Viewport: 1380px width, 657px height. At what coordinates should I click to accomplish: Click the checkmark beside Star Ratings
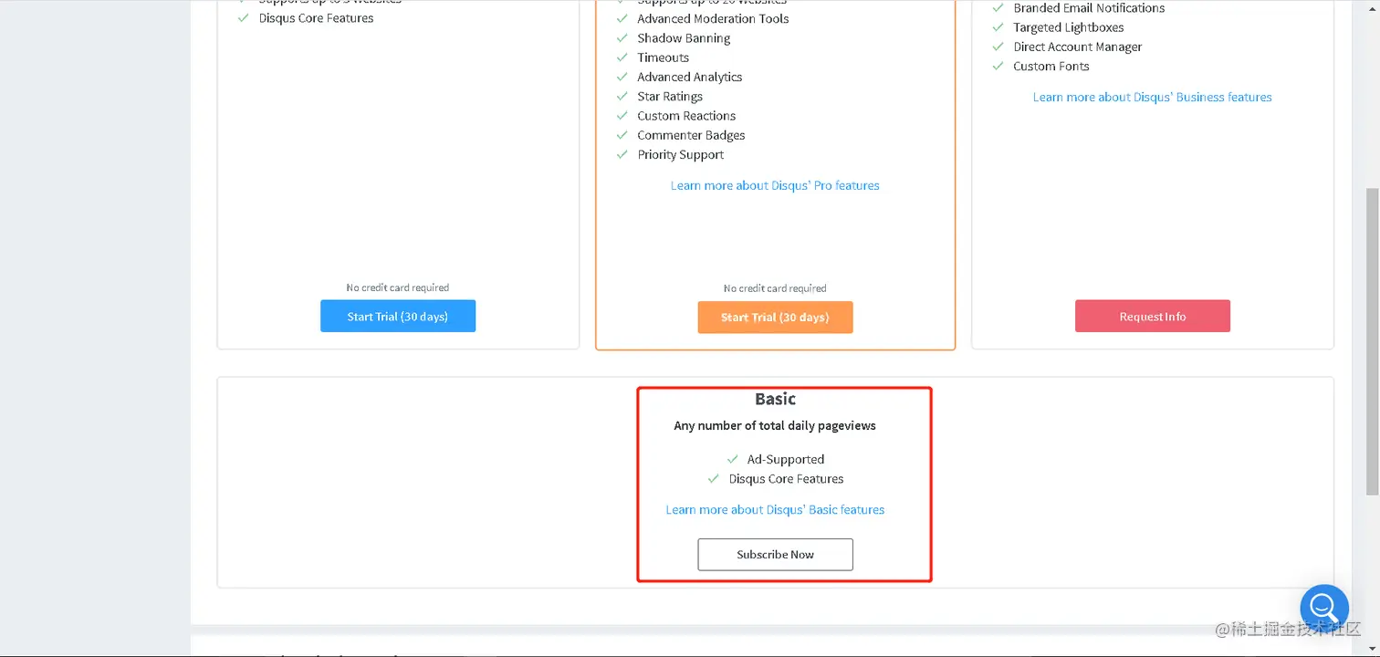click(x=622, y=96)
